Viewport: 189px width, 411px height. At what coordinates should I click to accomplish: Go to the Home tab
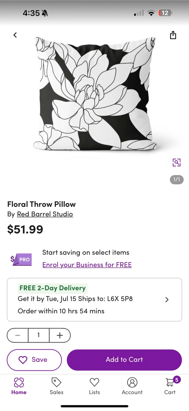point(19,386)
